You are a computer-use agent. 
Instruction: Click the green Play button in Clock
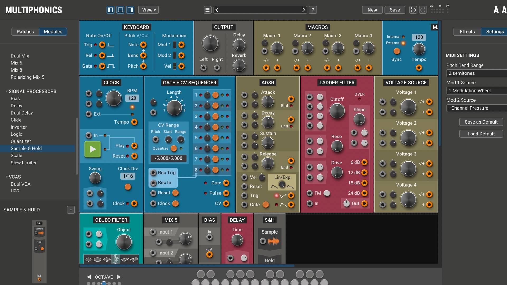[93, 149]
